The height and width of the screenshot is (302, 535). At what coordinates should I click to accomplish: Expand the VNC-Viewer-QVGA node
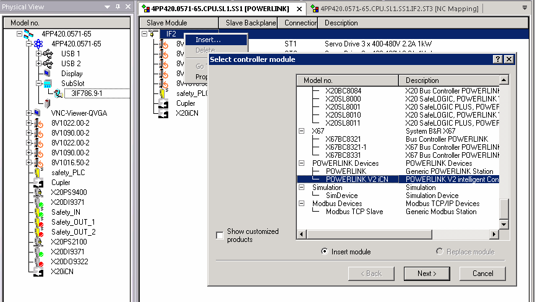[x=28, y=113]
